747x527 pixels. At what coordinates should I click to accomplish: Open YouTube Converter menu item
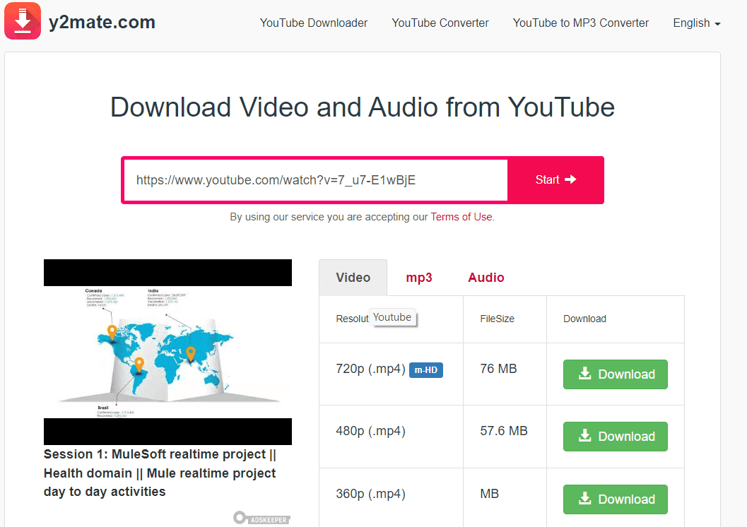440,23
